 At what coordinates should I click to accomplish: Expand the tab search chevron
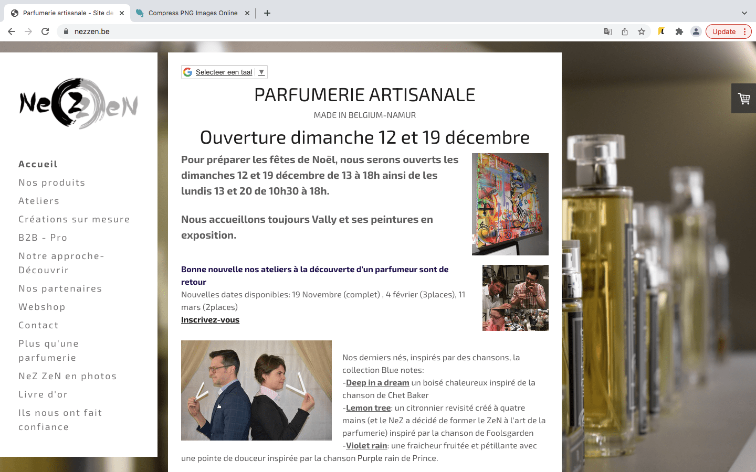(x=744, y=13)
